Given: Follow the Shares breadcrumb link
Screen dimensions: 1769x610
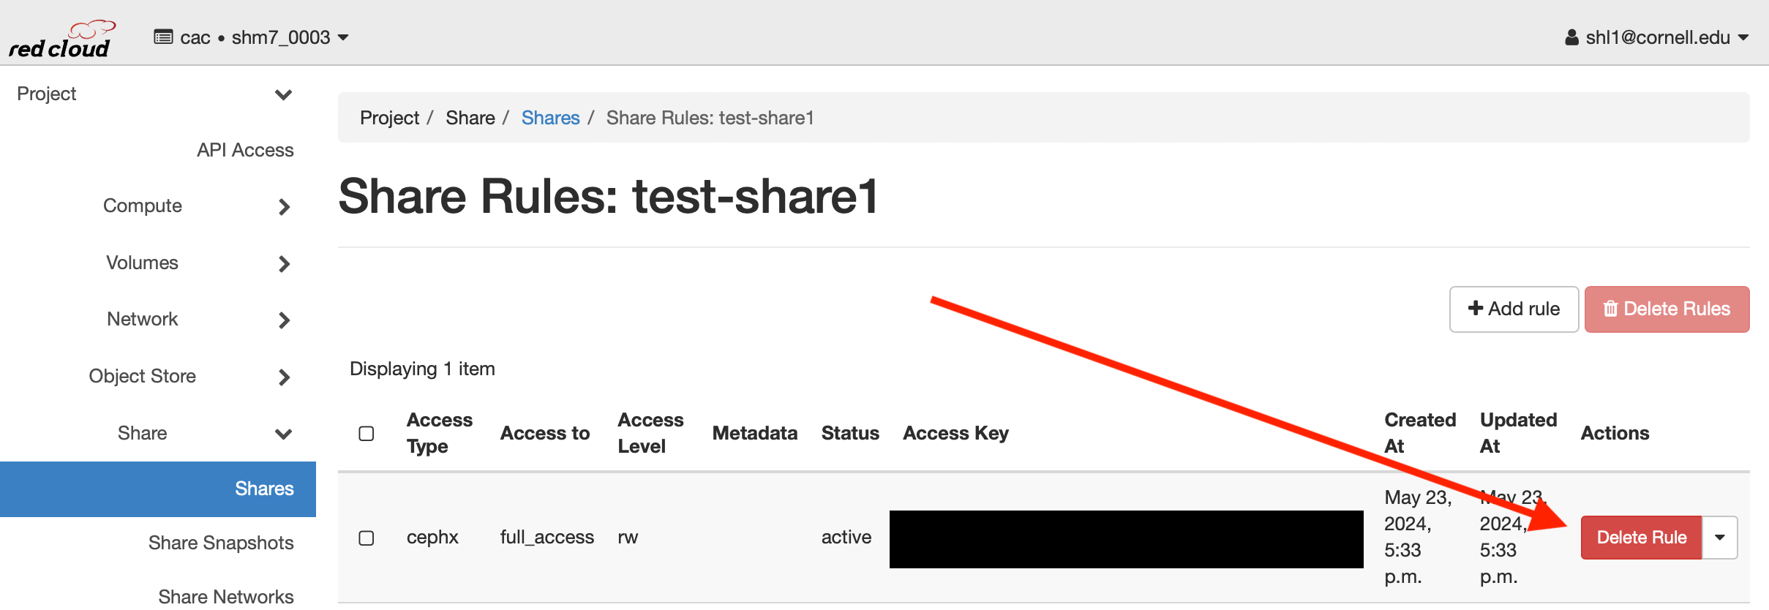Looking at the screenshot, I should click(x=550, y=118).
